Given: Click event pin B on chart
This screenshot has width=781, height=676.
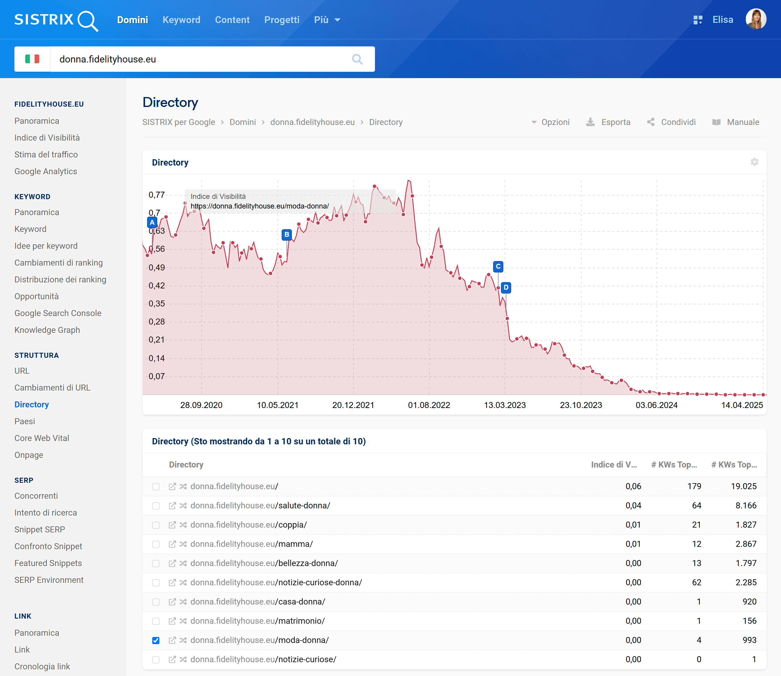Looking at the screenshot, I should [287, 235].
